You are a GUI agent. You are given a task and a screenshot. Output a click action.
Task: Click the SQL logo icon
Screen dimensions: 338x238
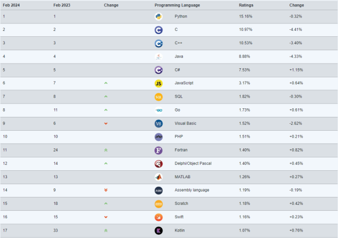point(158,97)
